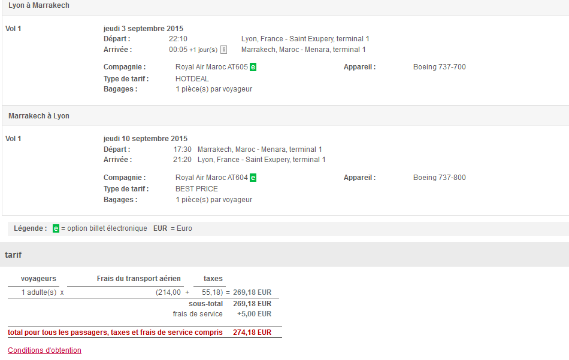Click the 1 adulte(s) passenger row label
Screen dimensions: 569x360
(x=39, y=292)
